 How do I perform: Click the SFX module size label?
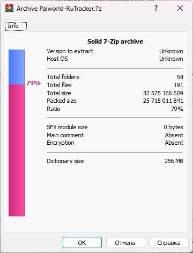tap(67, 127)
